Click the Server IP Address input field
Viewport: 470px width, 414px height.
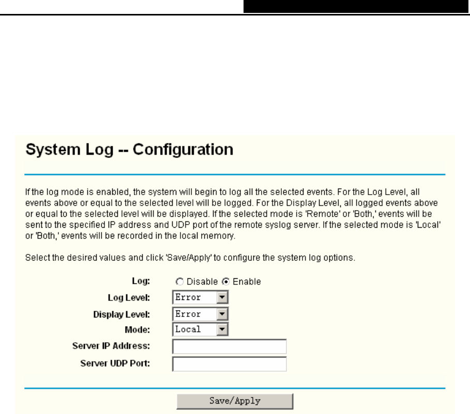pyautogui.click(x=229, y=346)
